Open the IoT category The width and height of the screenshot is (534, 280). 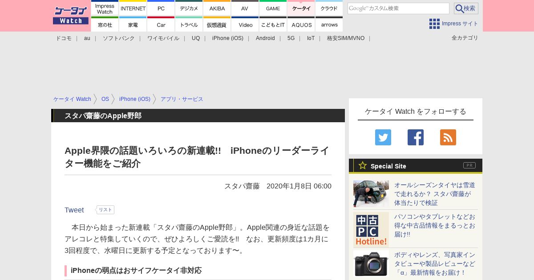pyautogui.click(x=311, y=38)
